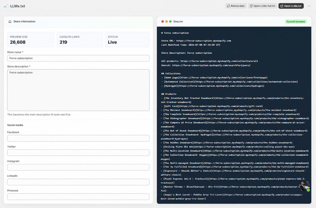
Task: Click the yellow window dot in llms.txt preview
Action: click(x=166, y=22)
